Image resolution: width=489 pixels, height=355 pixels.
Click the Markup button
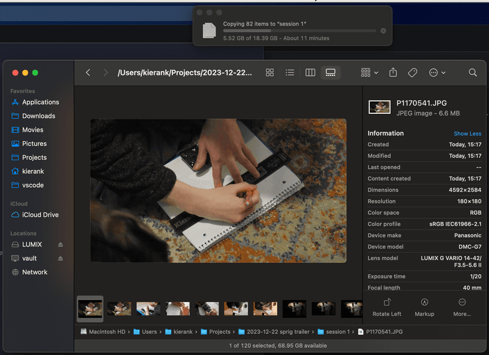click(424, 307)
